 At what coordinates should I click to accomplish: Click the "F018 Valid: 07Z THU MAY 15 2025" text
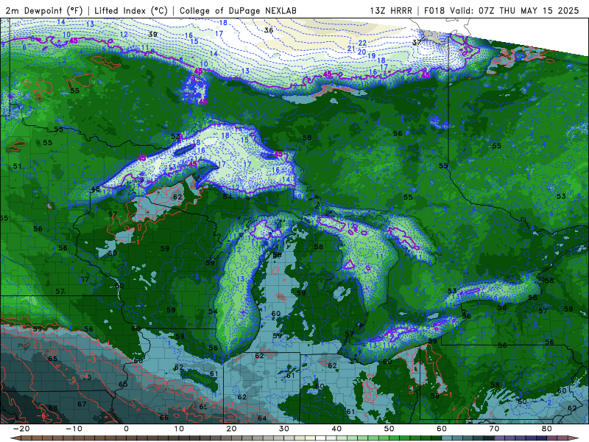501,10
